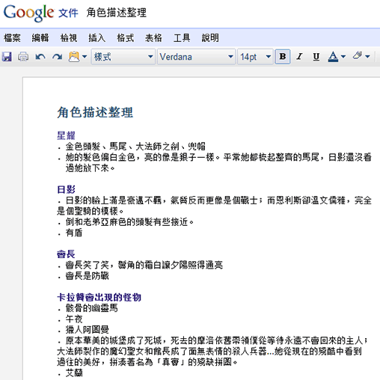The height and width of the screenshot is (380, 380).
Task: Click the 日影 heading
Action: 66,189
